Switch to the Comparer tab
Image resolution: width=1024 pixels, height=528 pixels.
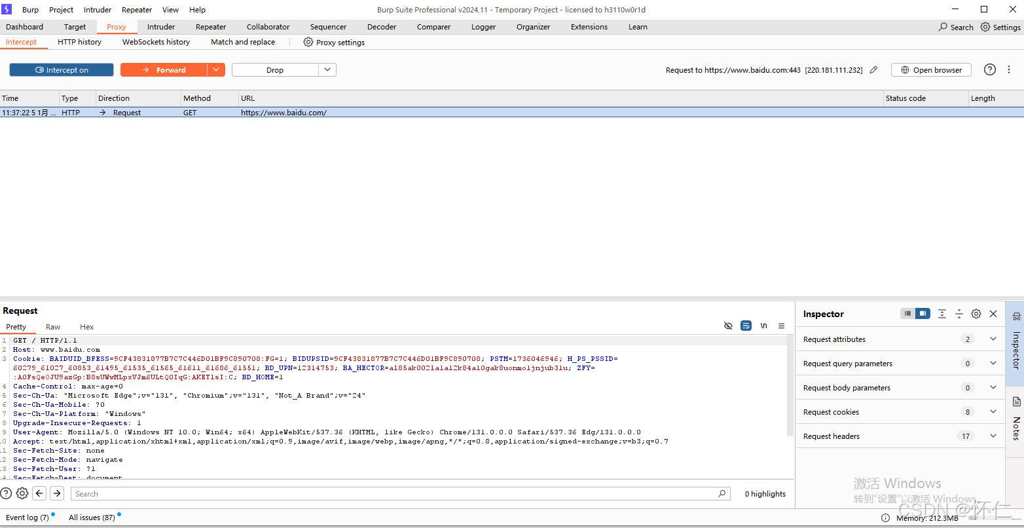click(x=433, y=27)
